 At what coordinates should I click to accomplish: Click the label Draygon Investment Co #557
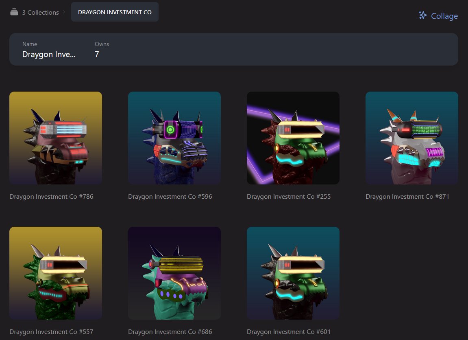pyautogui.click(x=51, y=331)
